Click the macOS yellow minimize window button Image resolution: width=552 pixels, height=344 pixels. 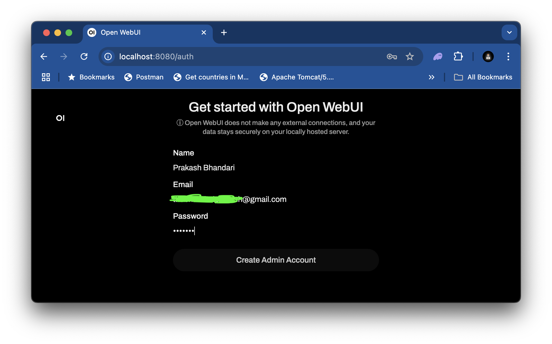pyautogui.click(x=58, y=33)
